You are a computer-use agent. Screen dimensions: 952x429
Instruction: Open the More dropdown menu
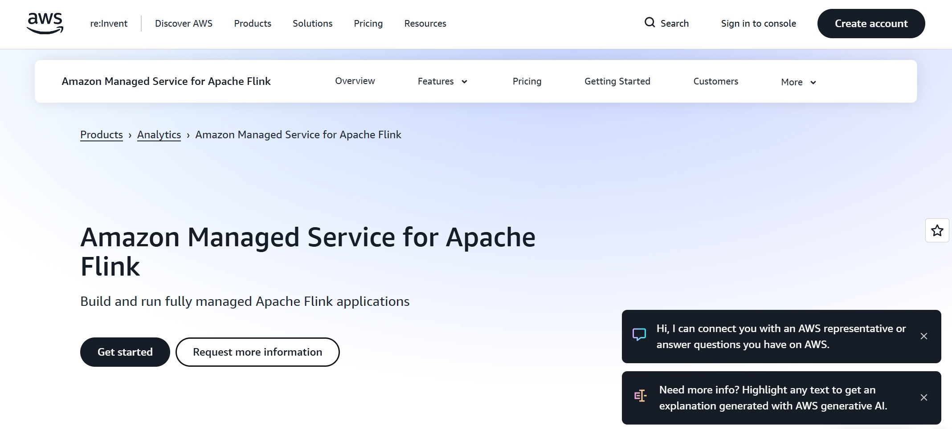tap(798, 82)
